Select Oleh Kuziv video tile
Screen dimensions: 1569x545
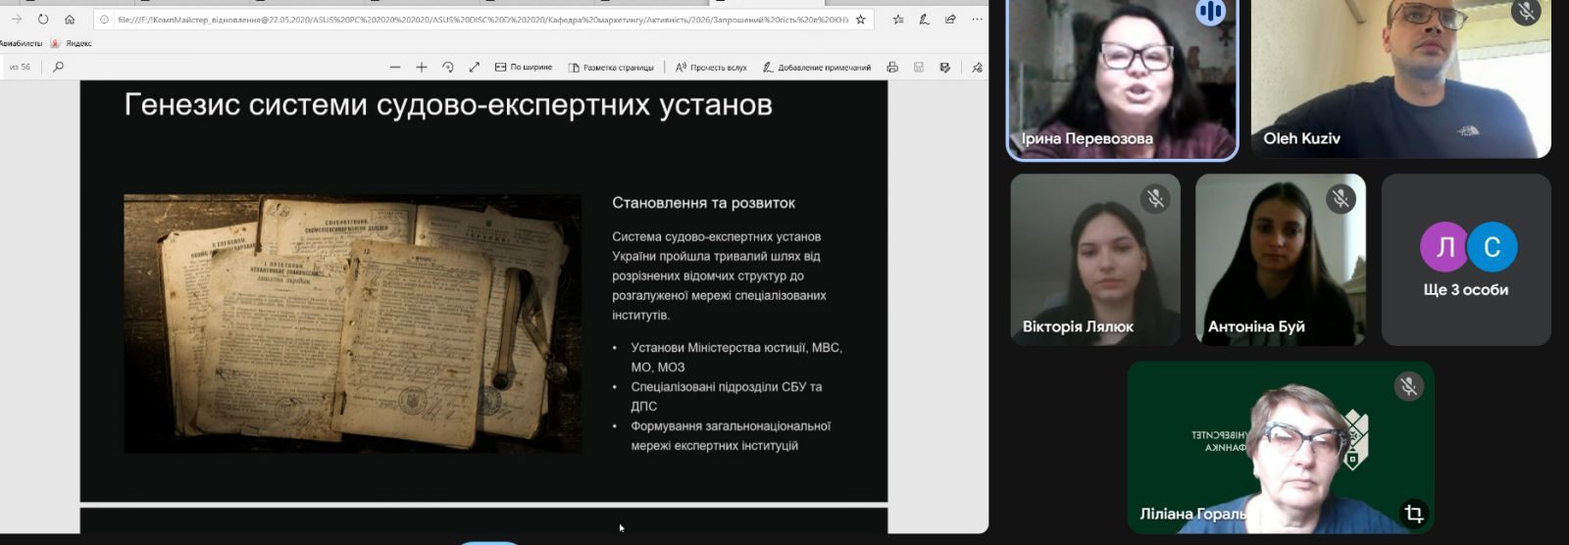[1400, 78]
